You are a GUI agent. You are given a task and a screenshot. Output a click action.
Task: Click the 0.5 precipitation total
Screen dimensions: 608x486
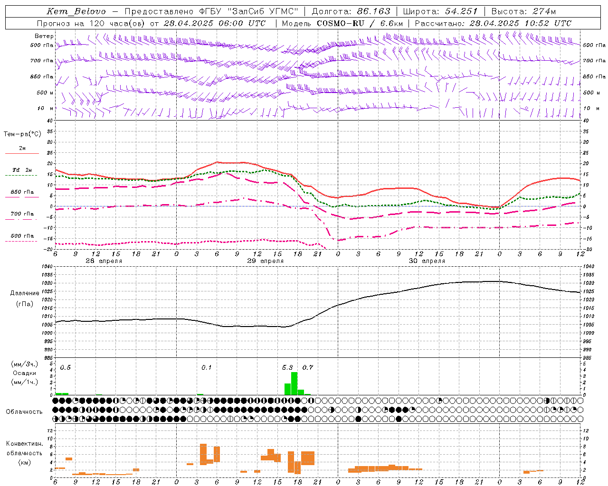pos(66,368)
